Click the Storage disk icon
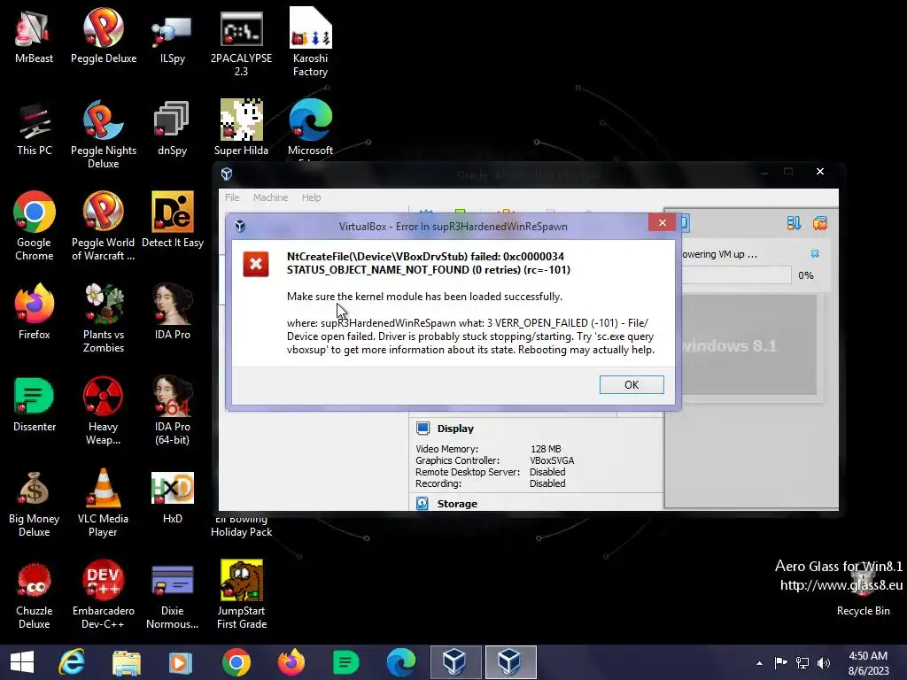The width and height of the screenshot is (907, 680). tap(422, 503)
